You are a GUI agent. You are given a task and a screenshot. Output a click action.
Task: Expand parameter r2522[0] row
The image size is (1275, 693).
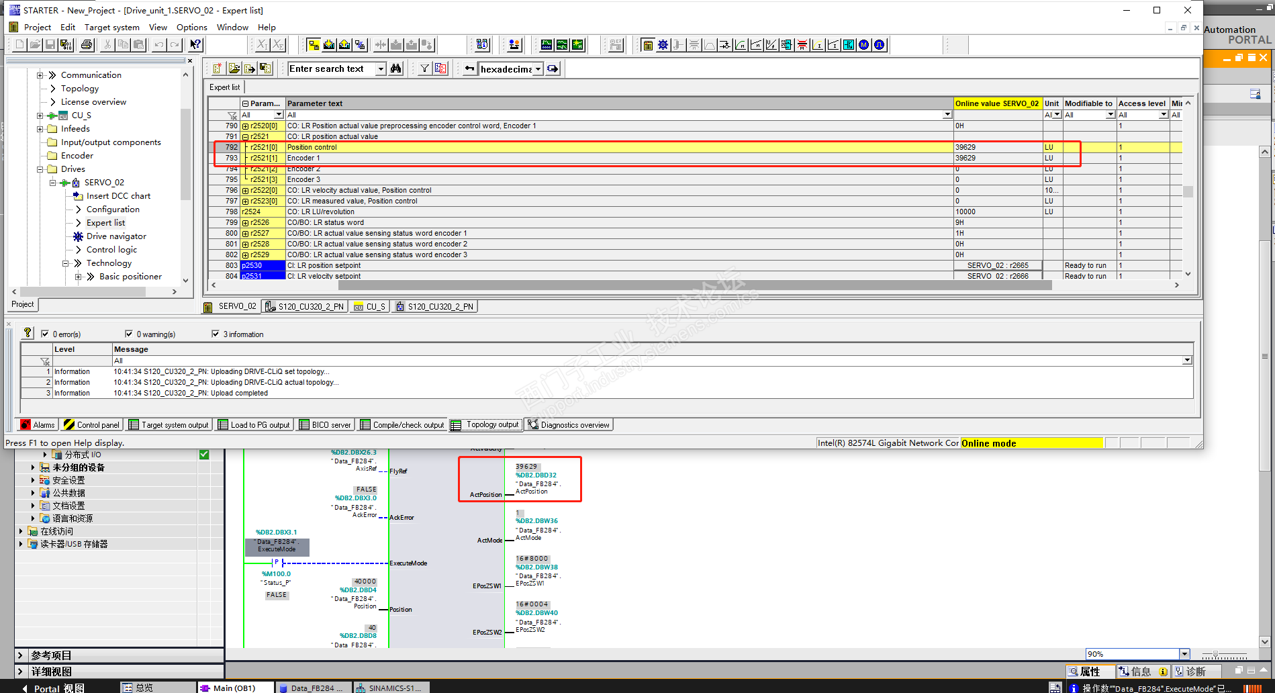(246, 191)
